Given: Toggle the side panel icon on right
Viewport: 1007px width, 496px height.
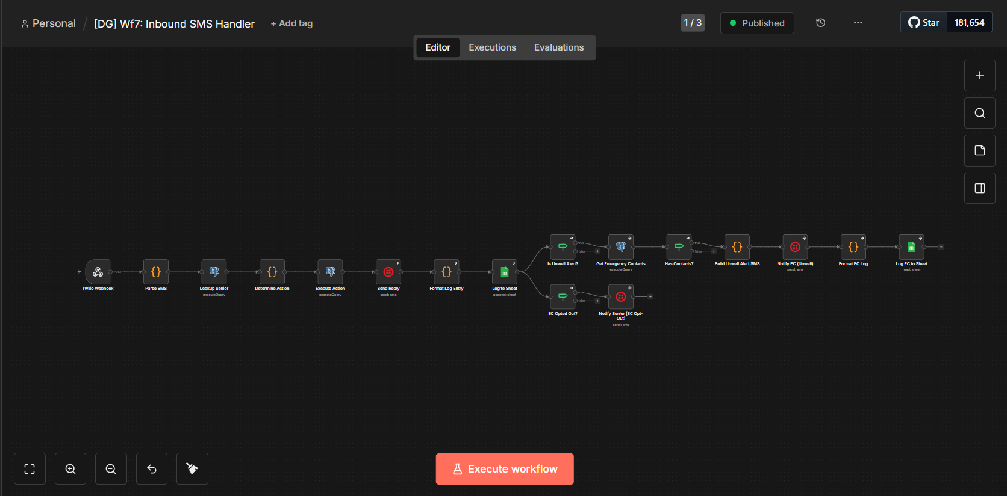Looking at the screenshot, I should (979, 188).
